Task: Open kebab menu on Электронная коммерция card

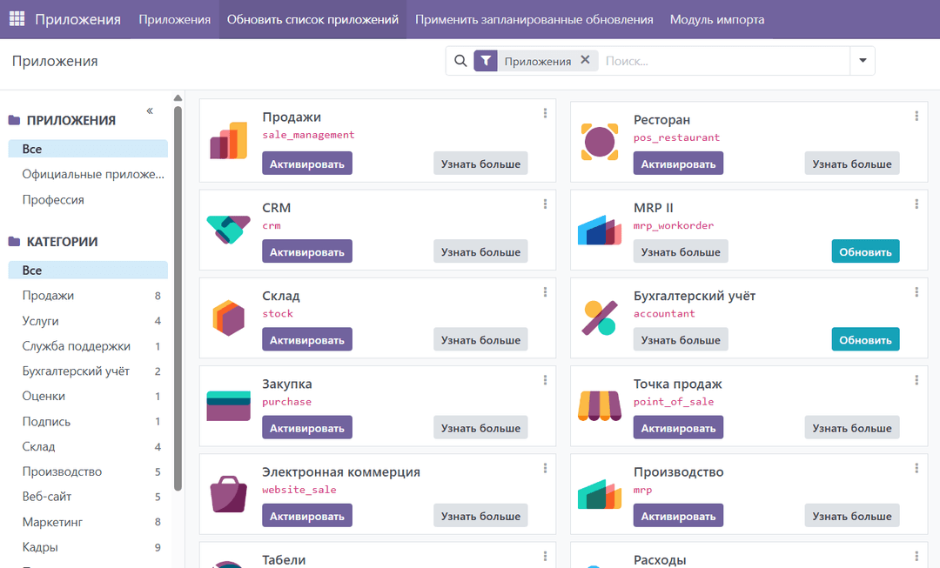Action: (545, 468)
